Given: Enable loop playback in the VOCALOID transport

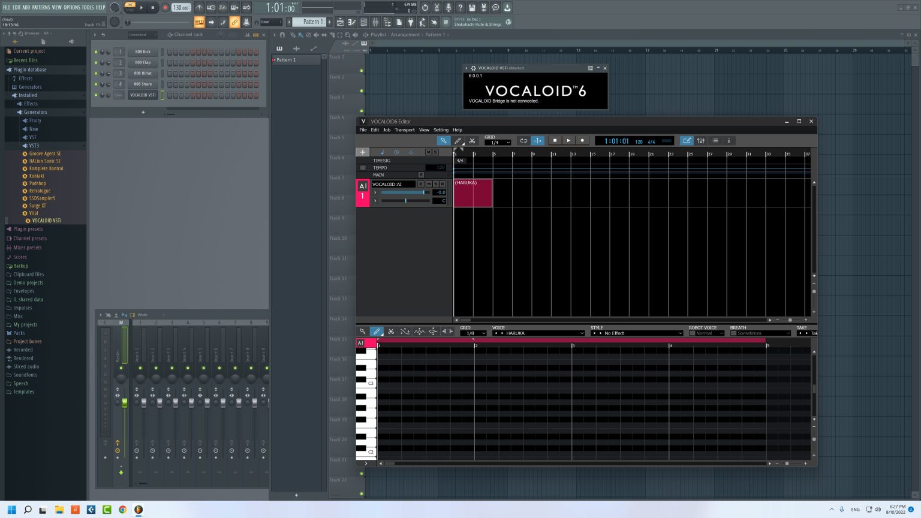Looking at the screenshot, I should click(x=523, y=140).
